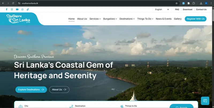The height and width of the screenshot is (108, 214).
Task: Open News & Events page
Action: (164, 19)
